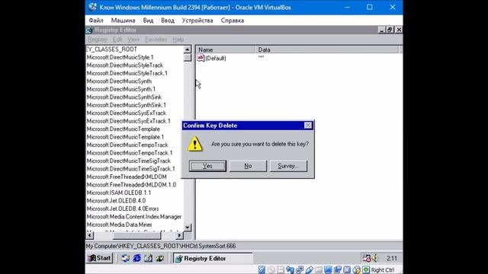The height and width of the screenshot is (274, 488).
Task: Select Microsoft.DirectMusicStyleTrack key
Action: [x=125, y=65]
